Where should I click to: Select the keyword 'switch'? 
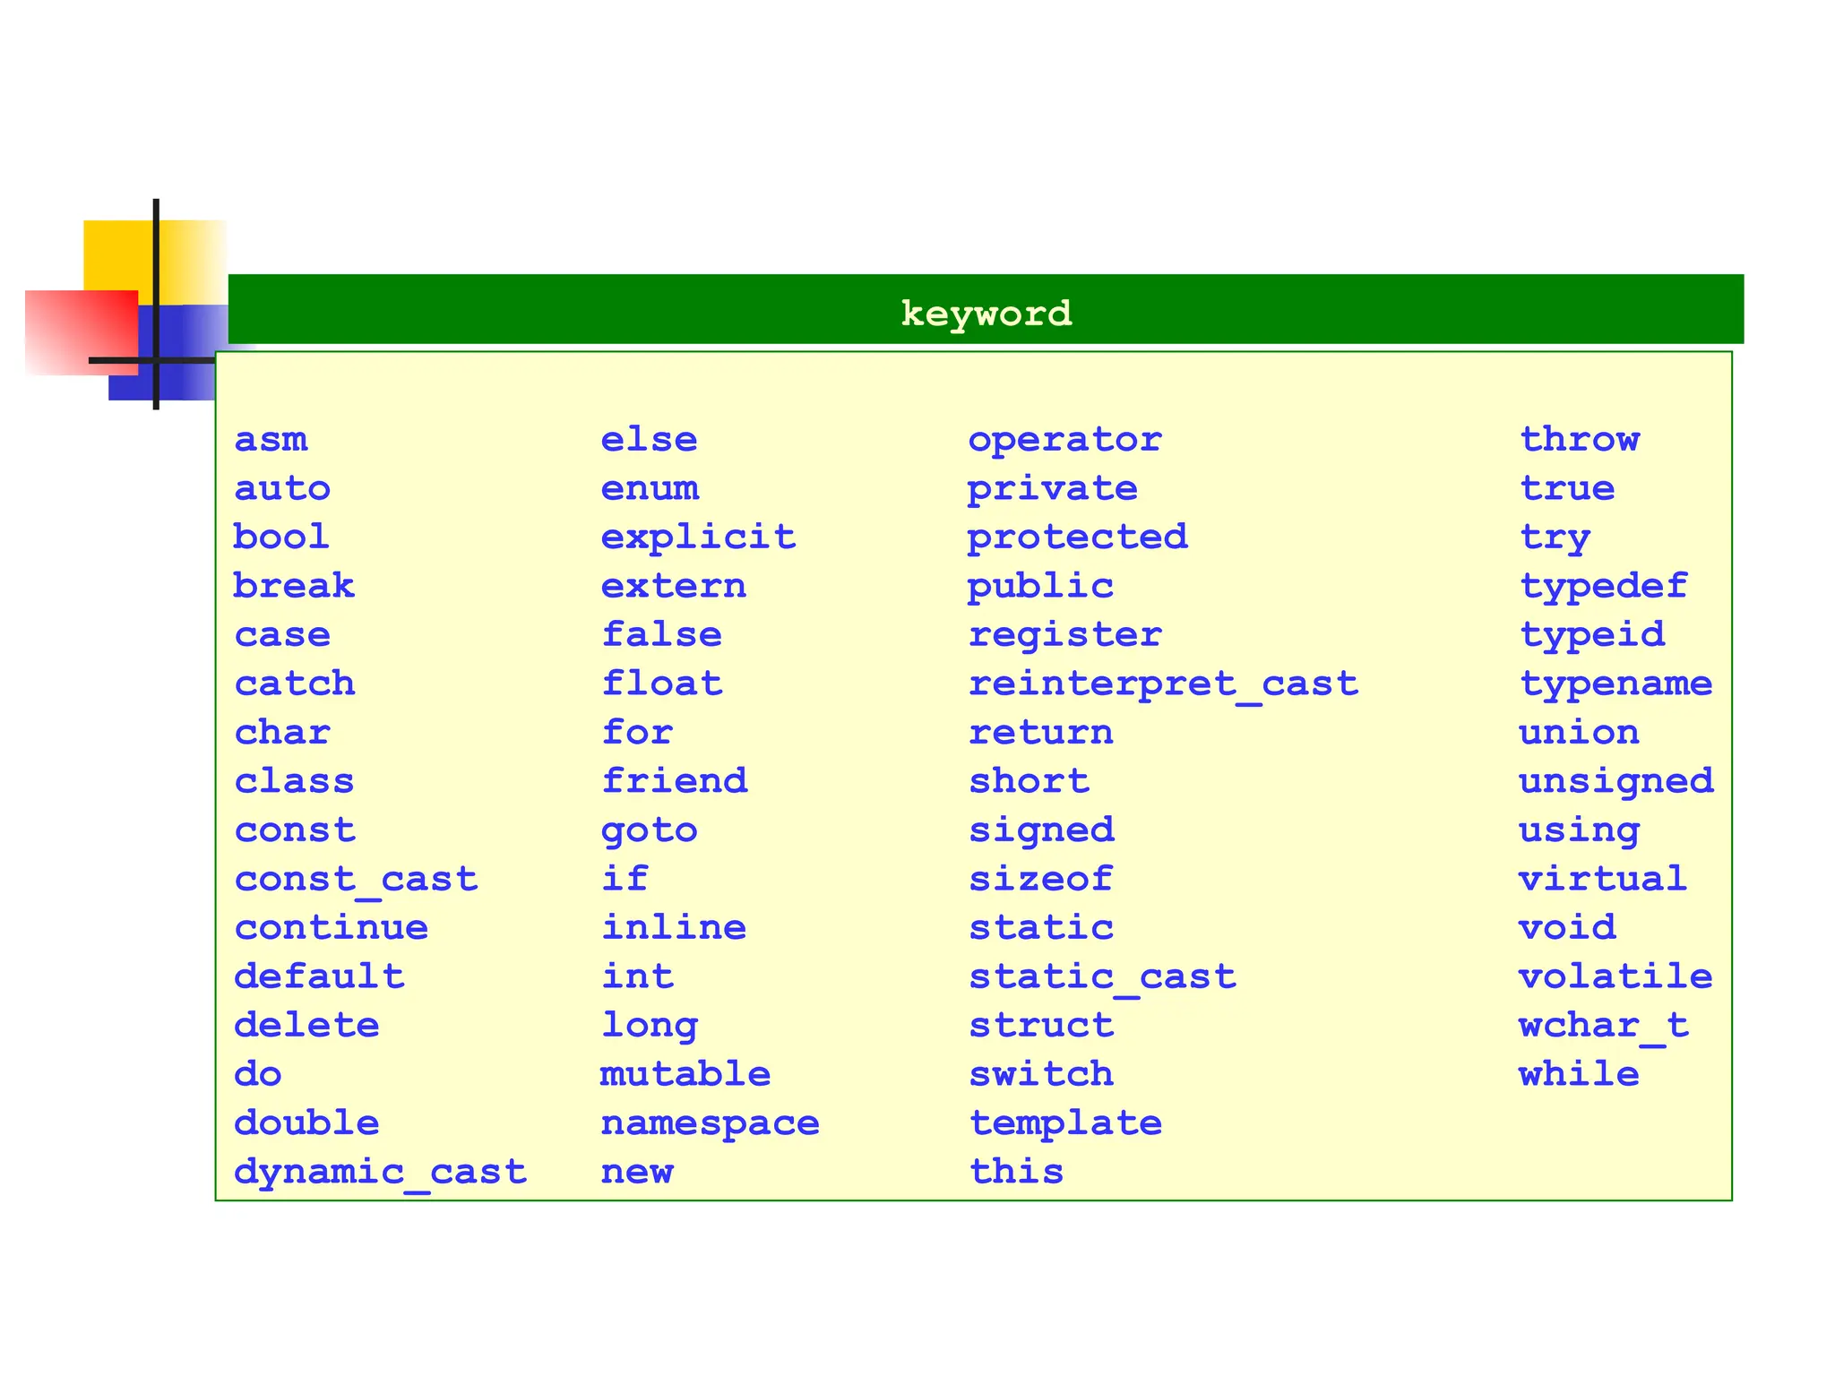point(1040,1073)
